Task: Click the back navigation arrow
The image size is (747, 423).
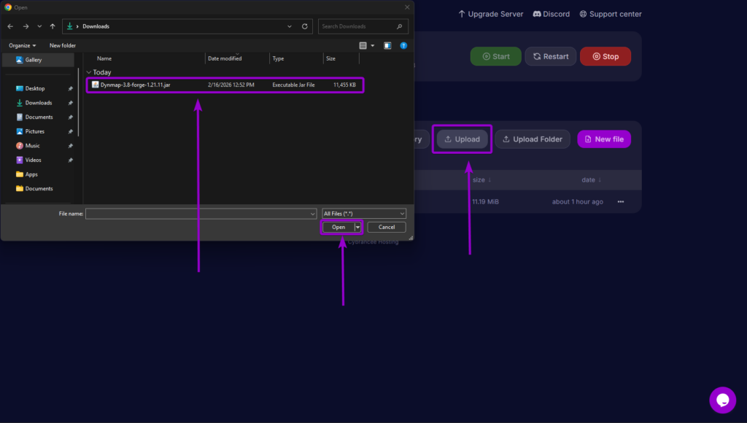Action: [x=10, y=26]
